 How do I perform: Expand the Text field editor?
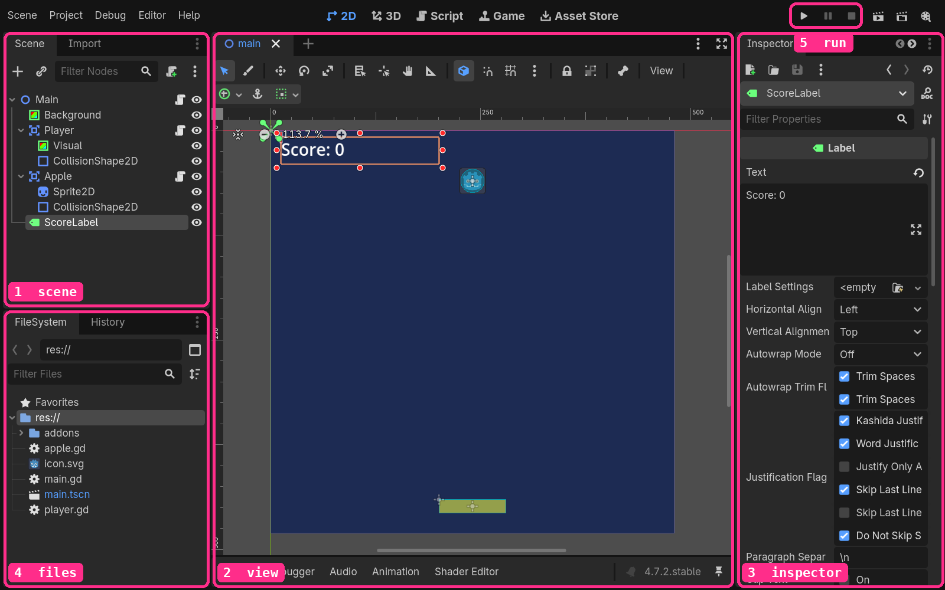(x=916, y=230)
